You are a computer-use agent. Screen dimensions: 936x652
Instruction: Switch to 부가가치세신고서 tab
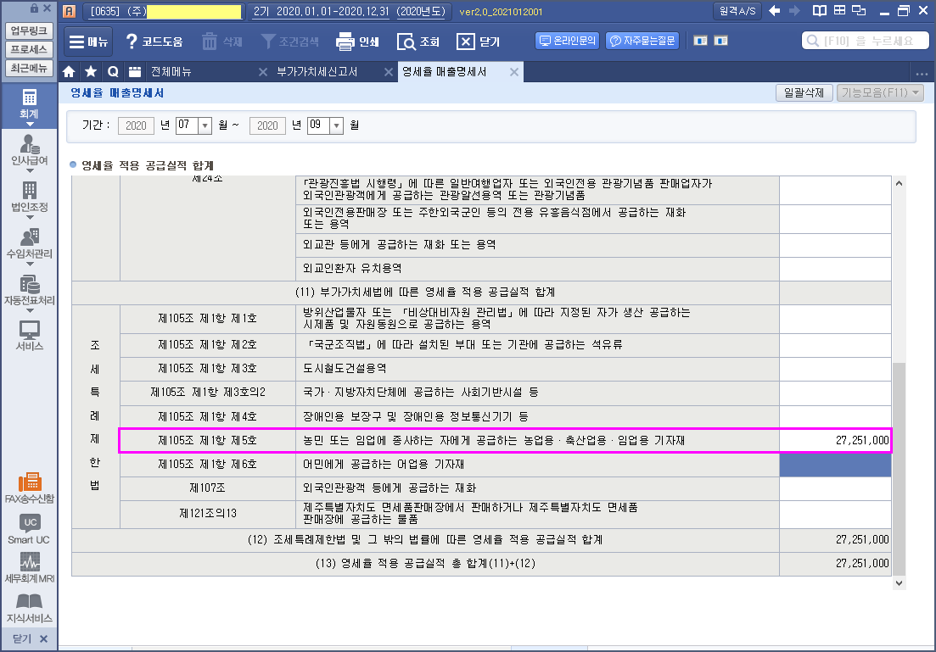317,71
